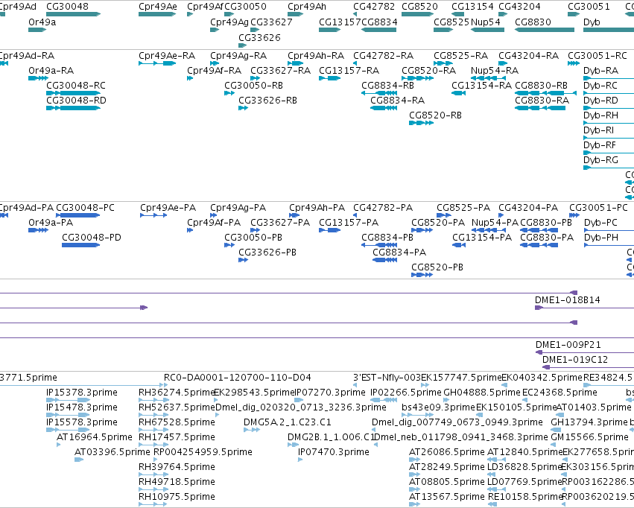Select the CG8525-RA transcript label

click(461, 56)
